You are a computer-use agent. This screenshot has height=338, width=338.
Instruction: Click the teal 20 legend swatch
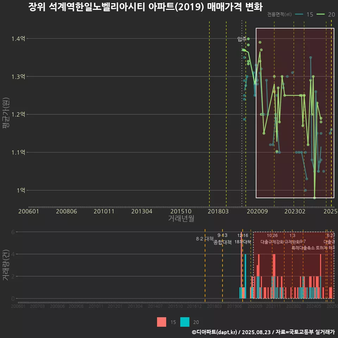tap(185, 322)
